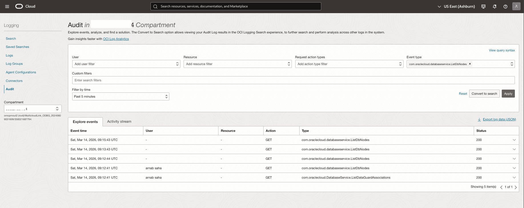Open Agent Configurations in the sidebar

[x=21, y=72]
